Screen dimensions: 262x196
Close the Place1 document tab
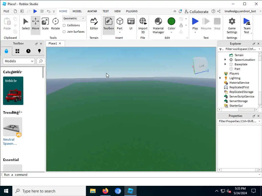pyautogui.click(x=60, y=43)
